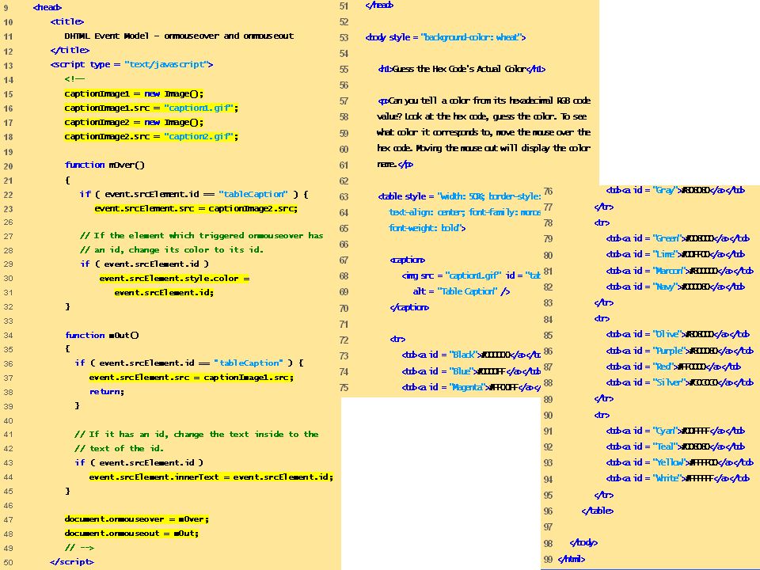Screen dimensions: 760x570
Task: Select the body style "background-color: wheat" line
Action: (446, 37)
